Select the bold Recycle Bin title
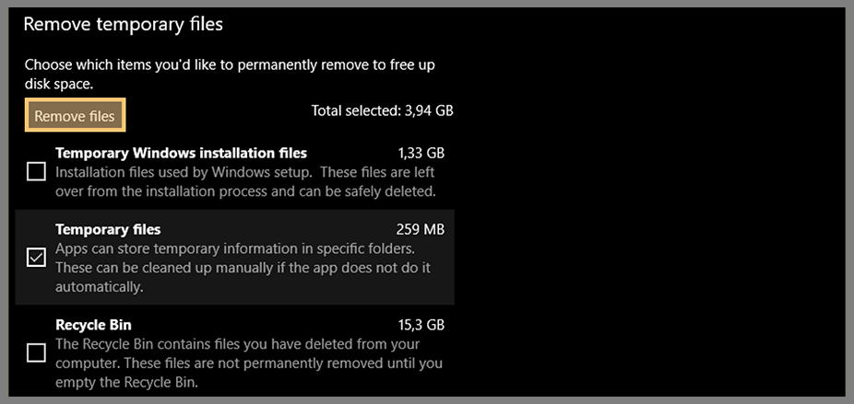Viewport: 854px width, 404px height. 94,325
